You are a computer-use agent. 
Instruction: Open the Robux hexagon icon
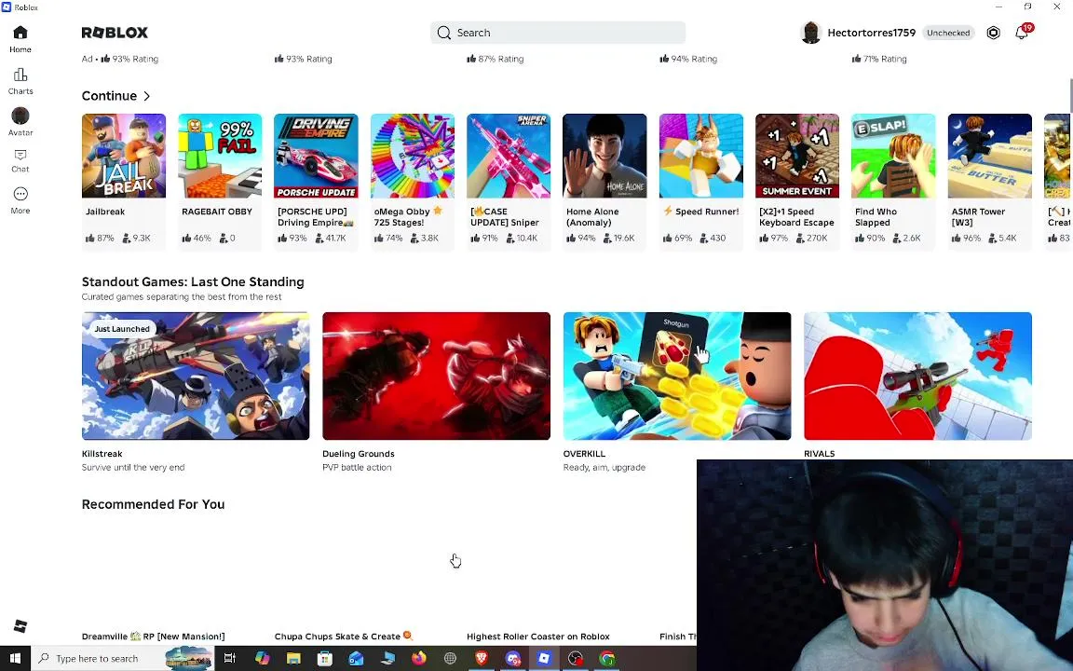993,33
